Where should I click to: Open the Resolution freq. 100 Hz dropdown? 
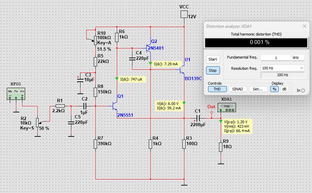click(x=282, y=68)
